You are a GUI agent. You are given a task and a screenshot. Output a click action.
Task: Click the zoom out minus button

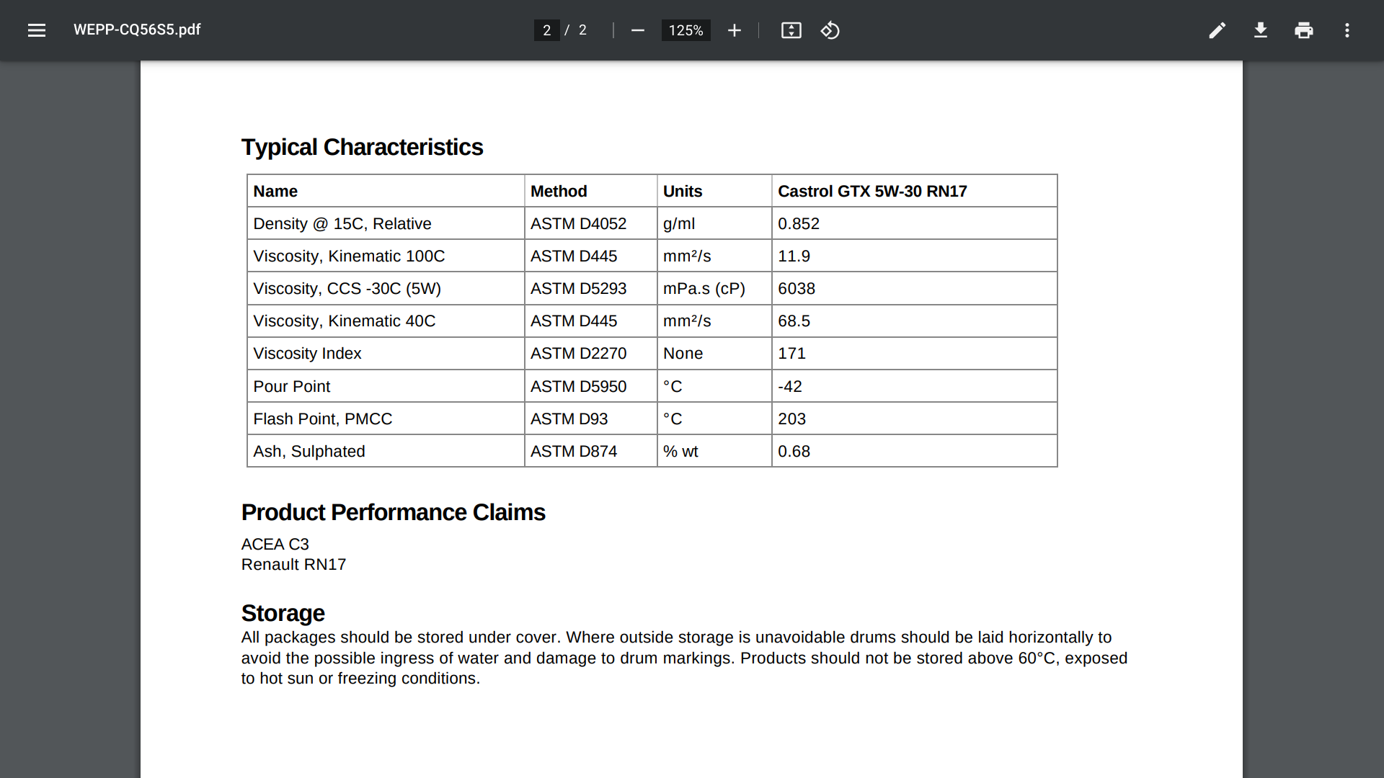pyautogui.click(x=637, y=30)
